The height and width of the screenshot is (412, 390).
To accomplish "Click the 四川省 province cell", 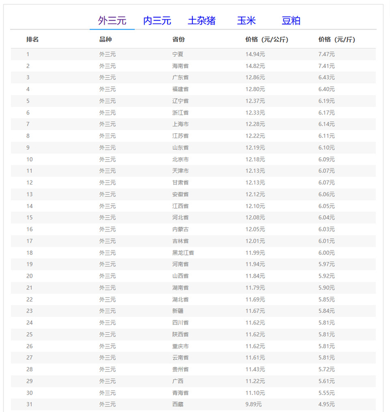I will pyautogui.click(x=181, y=323).
